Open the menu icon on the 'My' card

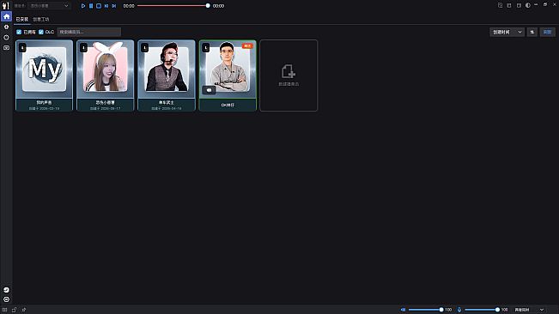tap(22, 47)
